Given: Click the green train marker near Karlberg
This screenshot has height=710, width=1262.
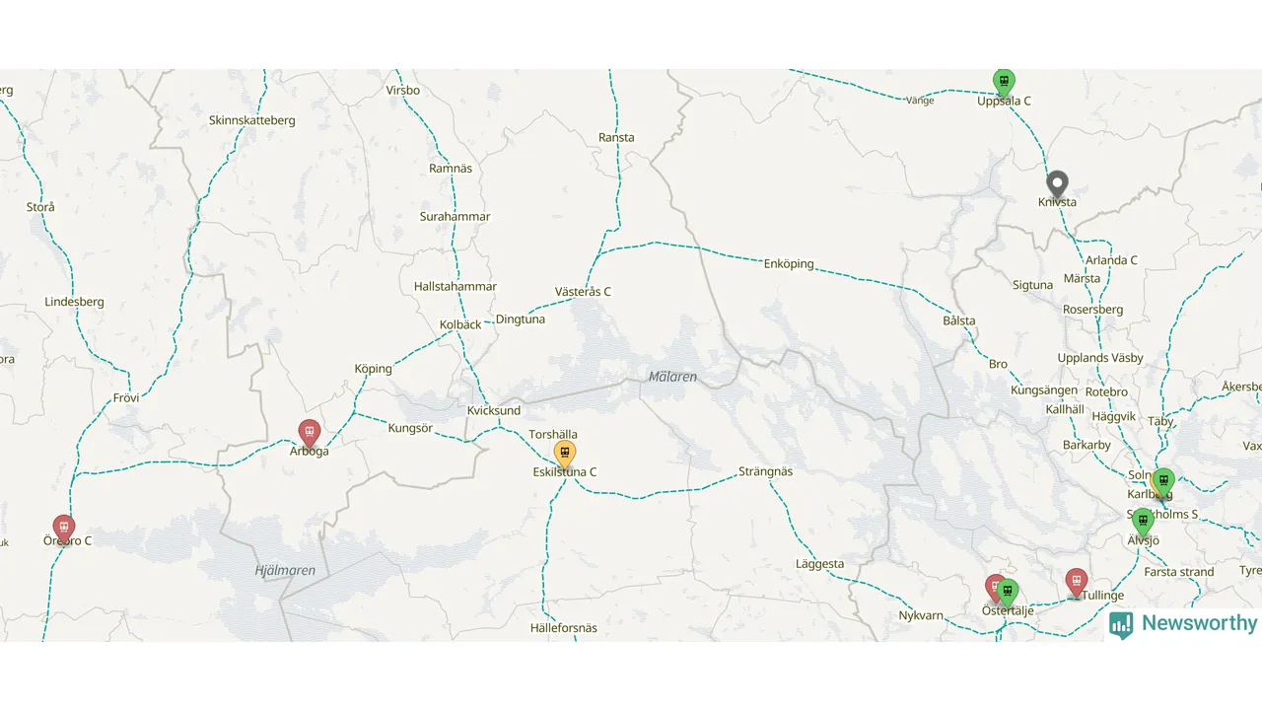Looking at the screenshot, I should [1164, 482].
